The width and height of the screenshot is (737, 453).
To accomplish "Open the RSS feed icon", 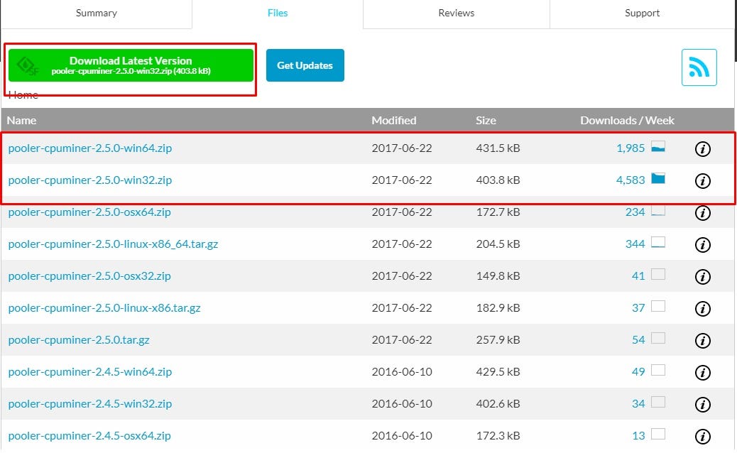I will [699, 67].
